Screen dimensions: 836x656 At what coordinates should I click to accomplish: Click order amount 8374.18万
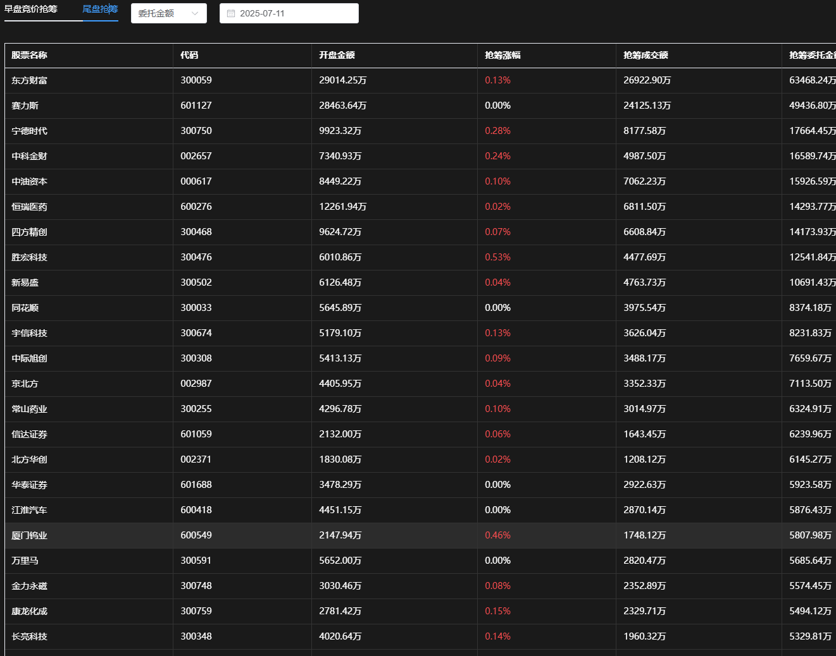pyautogui.click(x=811, y=308)
